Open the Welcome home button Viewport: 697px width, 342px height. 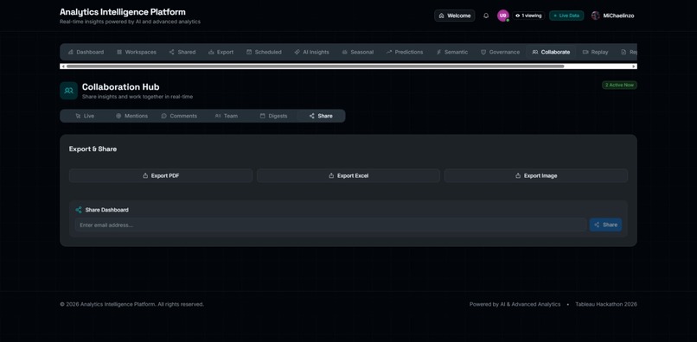[x=454, y=16]
